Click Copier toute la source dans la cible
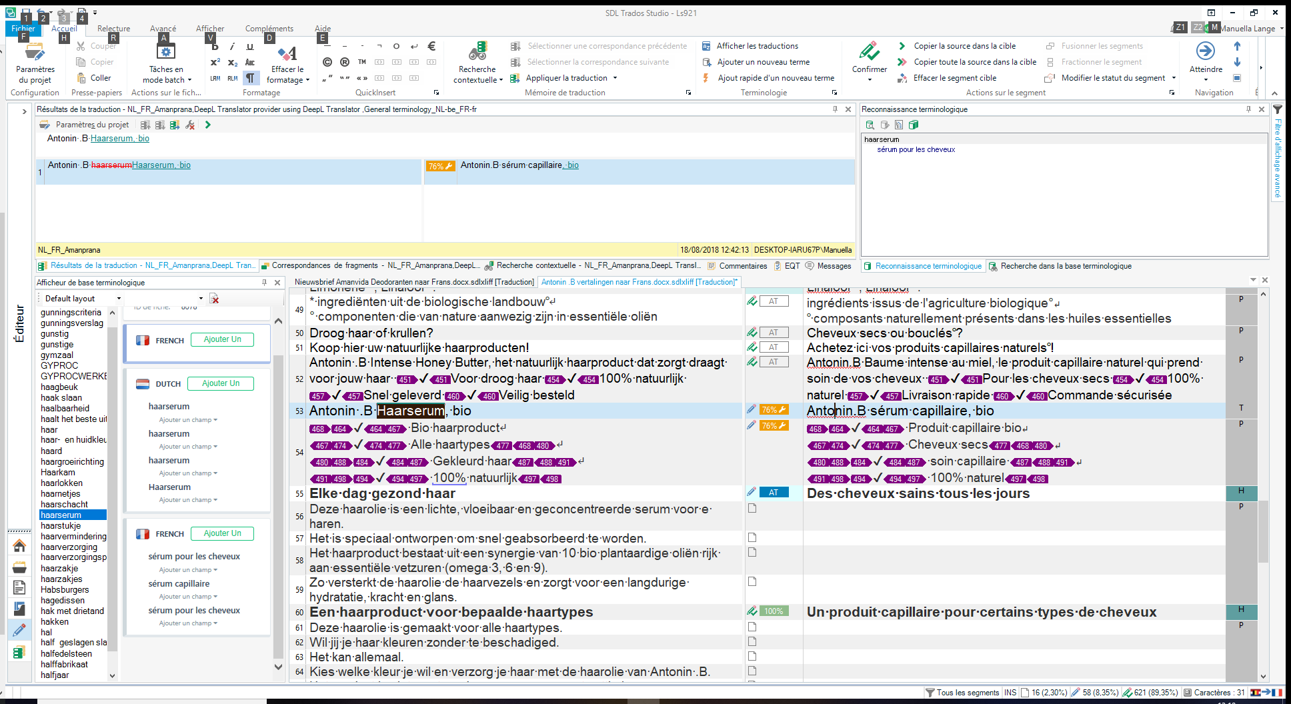Viewport: 1291px width, 704px height. [x=967, y=62]
